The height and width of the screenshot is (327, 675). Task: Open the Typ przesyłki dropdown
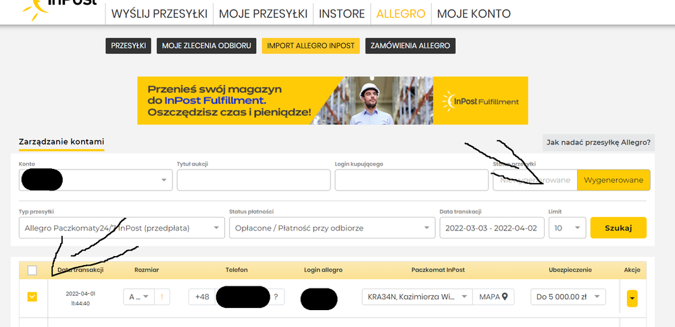122,228
